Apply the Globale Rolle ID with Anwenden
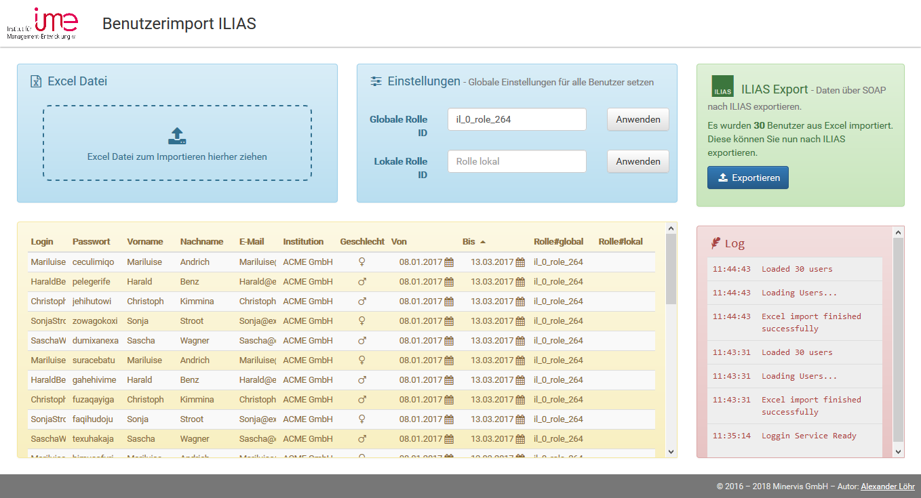 638,119
